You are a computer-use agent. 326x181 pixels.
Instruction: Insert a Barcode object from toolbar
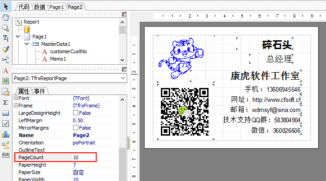[6, 156]
